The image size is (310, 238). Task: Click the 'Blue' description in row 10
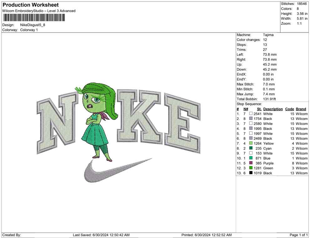pyautogui.click(x=267, y=158)
